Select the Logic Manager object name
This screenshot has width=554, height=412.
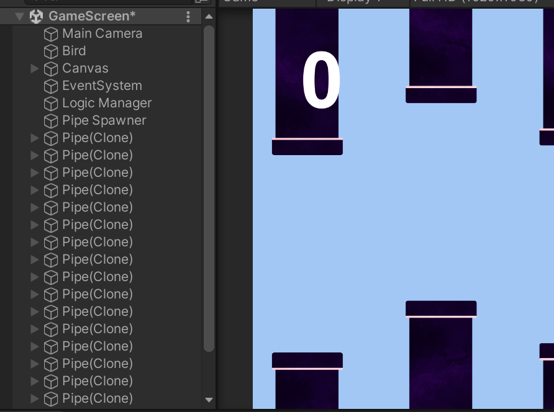(x=107, y=103)
